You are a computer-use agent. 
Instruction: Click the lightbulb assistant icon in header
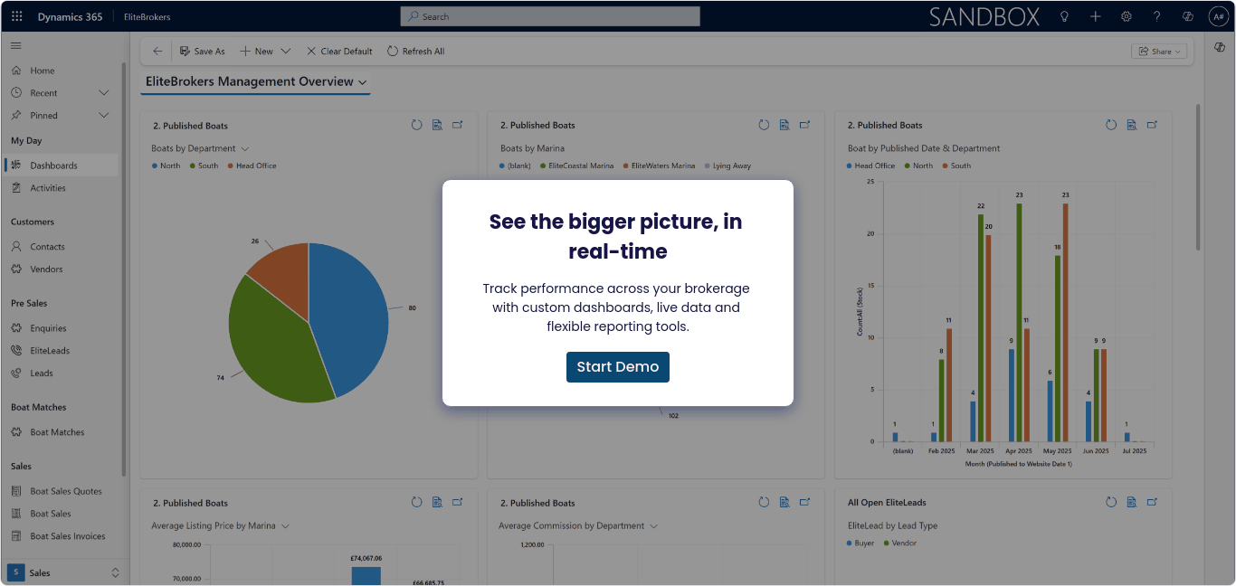click(x=1064, y=16)
